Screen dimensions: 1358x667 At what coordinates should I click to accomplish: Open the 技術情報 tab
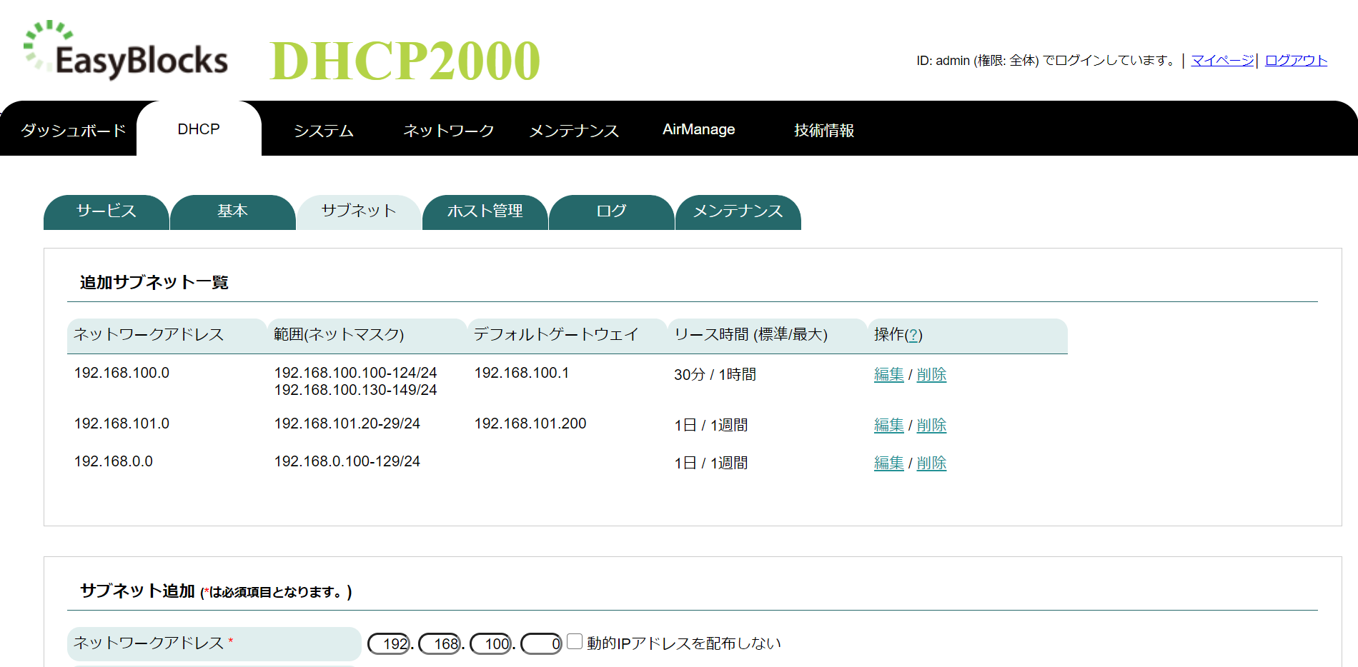(x=824, y=130)
